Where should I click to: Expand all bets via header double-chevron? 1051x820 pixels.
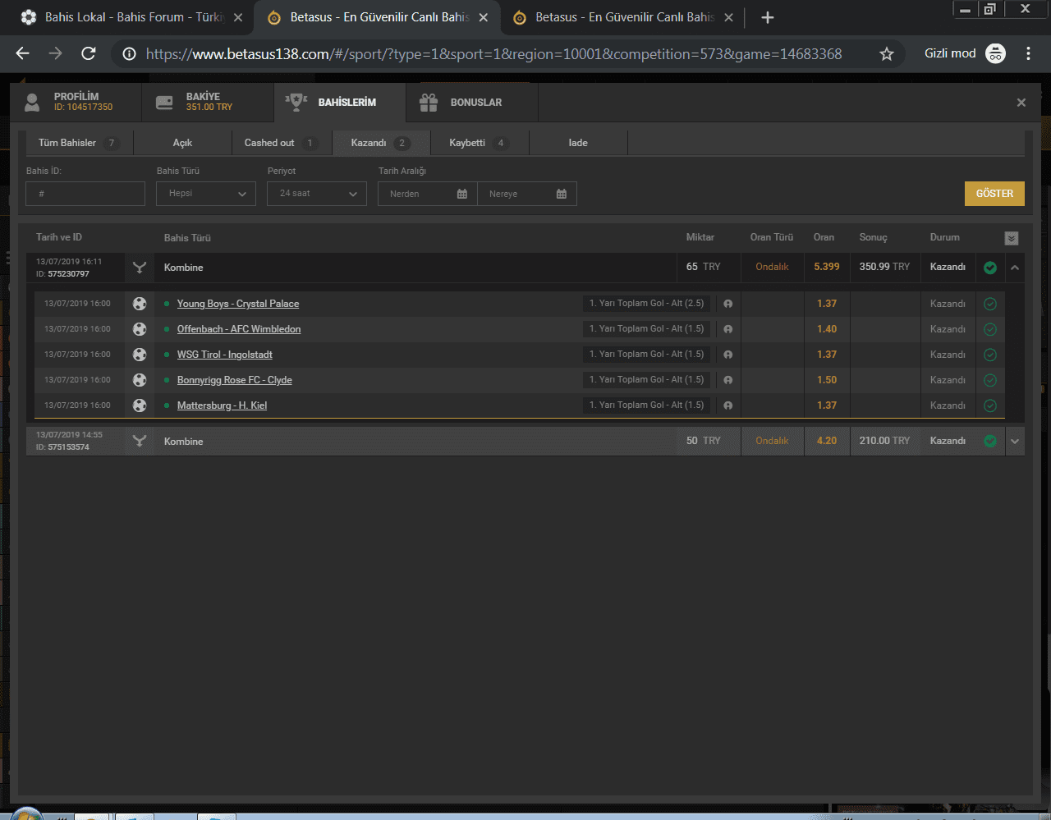click(1012, 238)
